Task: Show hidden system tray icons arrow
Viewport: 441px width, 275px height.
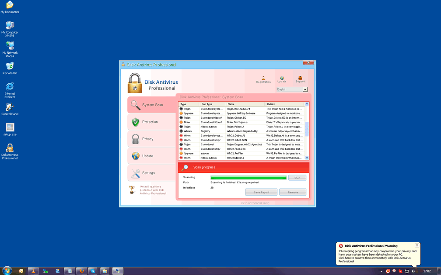Action: tap(381, 271)
